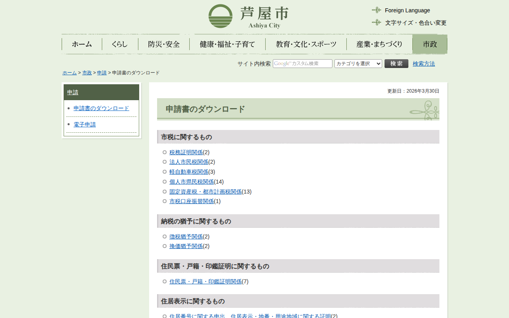The width and height of the screenshot is (509, 318).
Task: Open the くらし navigation tab
Action: tap(120, 44)
